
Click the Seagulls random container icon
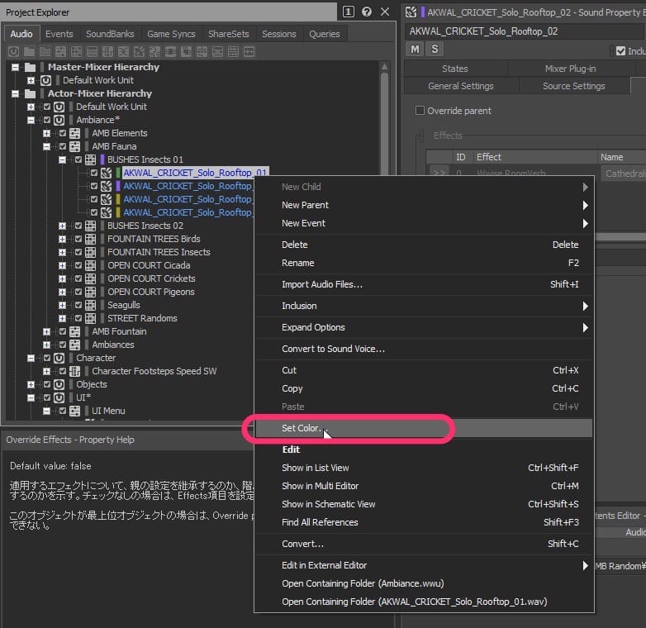90,305
